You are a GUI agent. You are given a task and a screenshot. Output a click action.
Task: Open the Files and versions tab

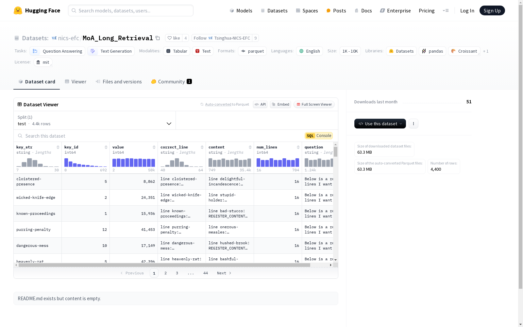click(x=119, y=82)
